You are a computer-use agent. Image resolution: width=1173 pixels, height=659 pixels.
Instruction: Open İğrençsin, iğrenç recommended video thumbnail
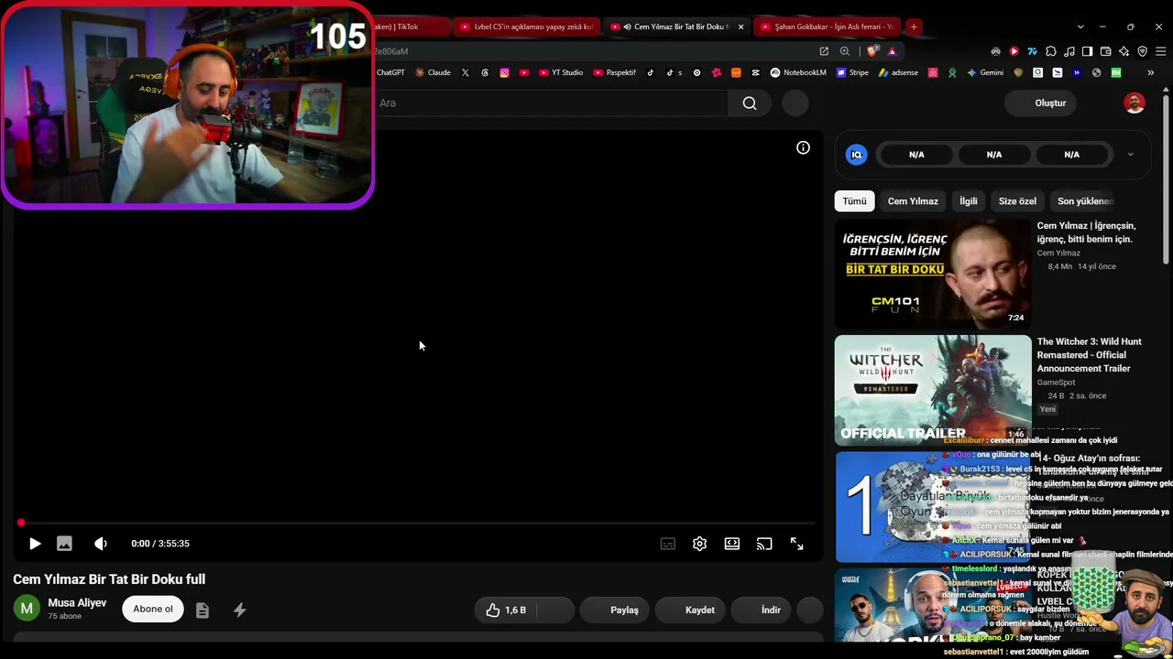[933, 274]
